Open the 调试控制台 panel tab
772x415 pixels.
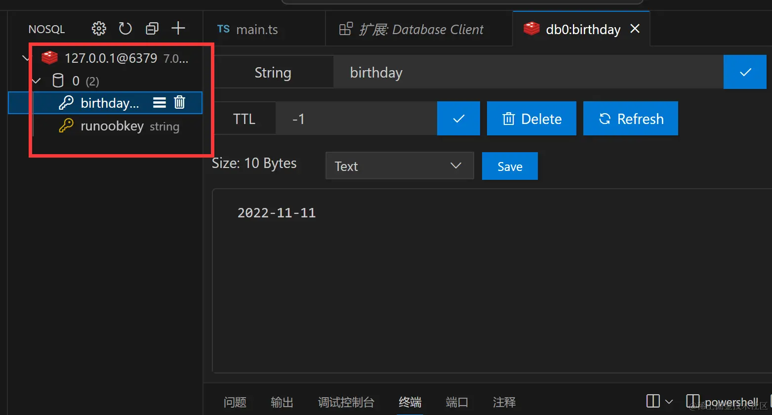346,402
